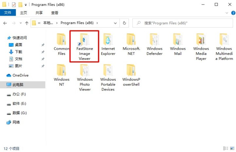Click the forward navigation arrow
Image resolution: width=236 pixels, height=152 pixels.
tap(14, 23)
